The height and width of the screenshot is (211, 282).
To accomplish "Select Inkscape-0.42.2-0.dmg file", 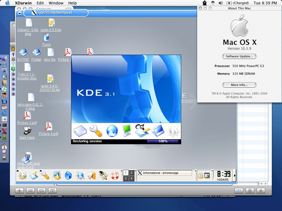I will click(x=30, y=102).
